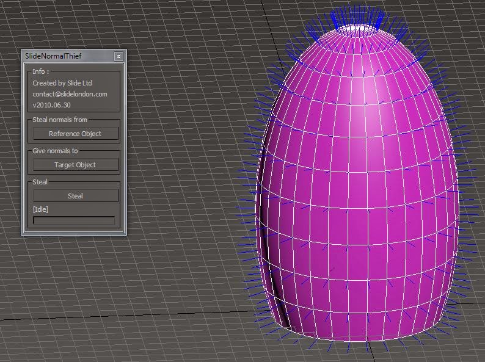This screenshot has height=362, width=485.
Task: Click the v2010.06.30 version text
Action: pos(52,105)
